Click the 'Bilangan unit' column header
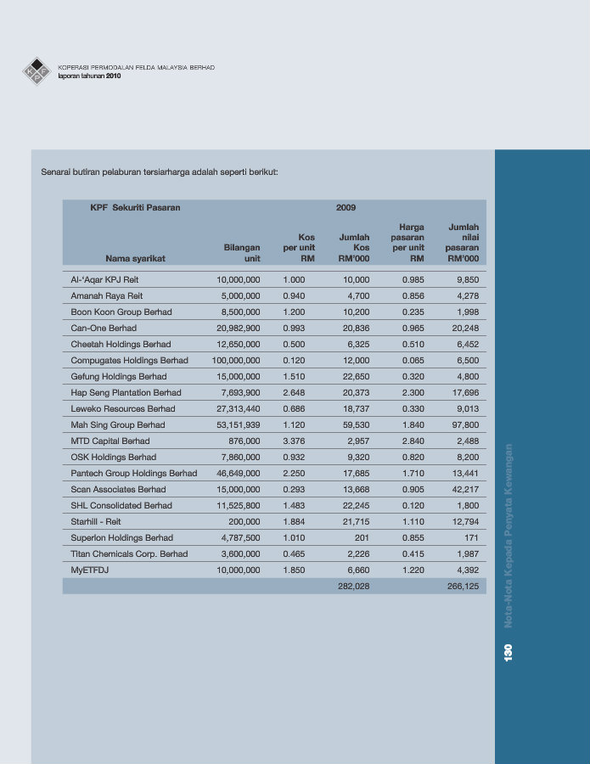 click(x=242, y=252)
